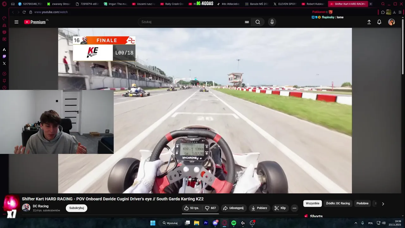The width and height of the screenshot is (405, 228).
Task: Go back in browser history
Action: pos(13,12)
